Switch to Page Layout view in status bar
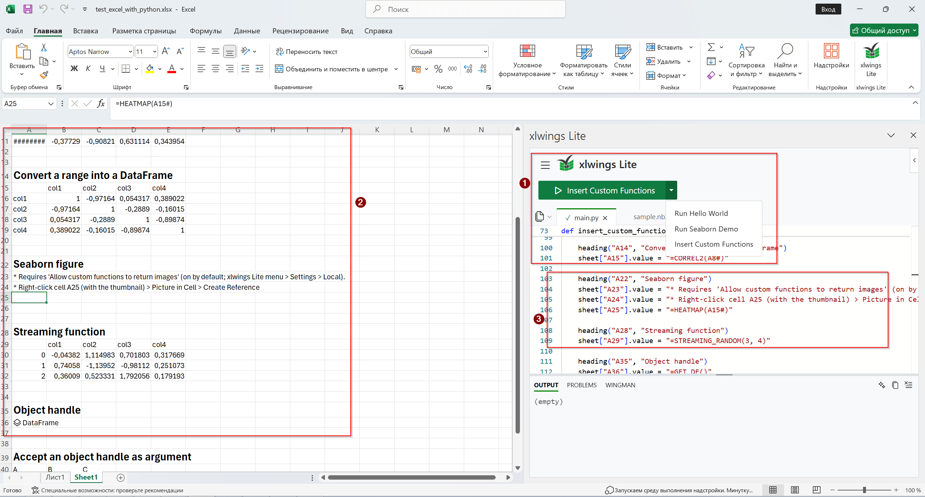 click(x=795, y=490)
